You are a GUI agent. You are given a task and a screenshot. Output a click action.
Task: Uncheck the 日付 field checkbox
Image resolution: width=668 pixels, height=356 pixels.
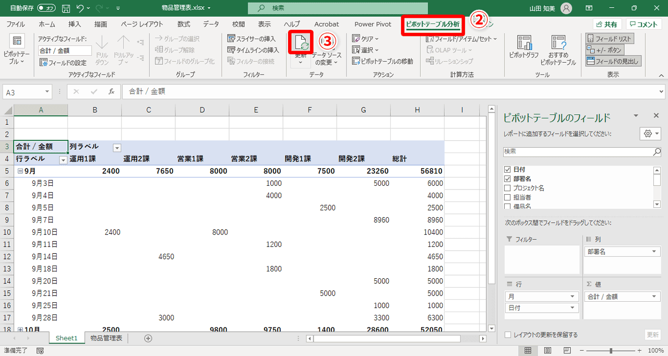click(507, 170)
